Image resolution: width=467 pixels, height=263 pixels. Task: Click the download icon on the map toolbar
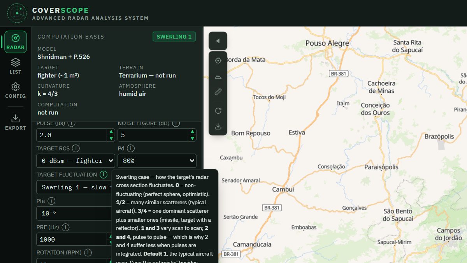pos(218,127)
